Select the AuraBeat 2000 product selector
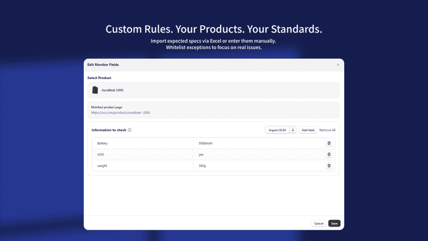 point(213,90)
